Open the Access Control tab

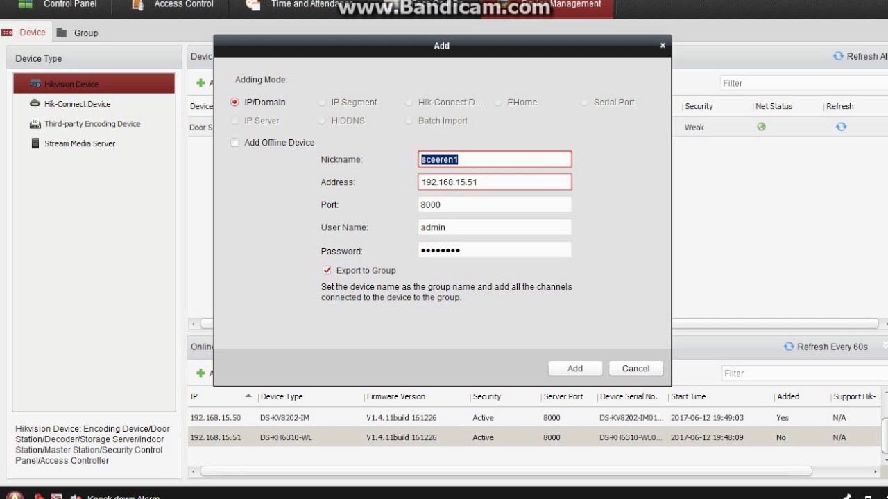tap(183, 4)
